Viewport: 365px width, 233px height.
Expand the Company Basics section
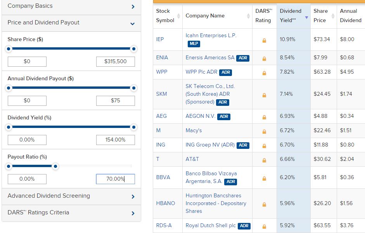point(71,6)
